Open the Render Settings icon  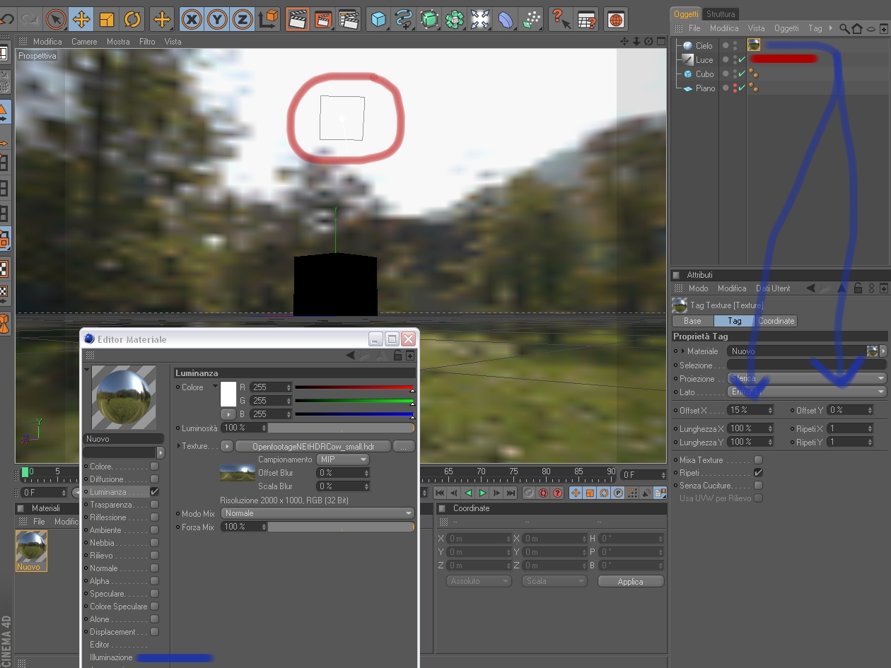point(348,19)
